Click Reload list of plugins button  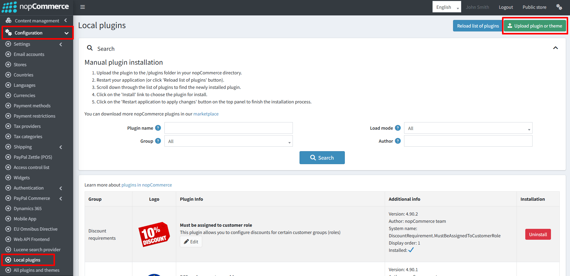pyautogui.click(x=478, y=26)
